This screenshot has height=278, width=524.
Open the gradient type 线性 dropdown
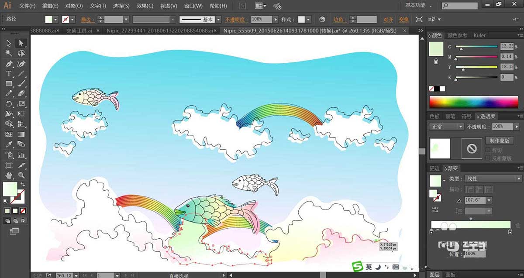(x=493, y=178)
